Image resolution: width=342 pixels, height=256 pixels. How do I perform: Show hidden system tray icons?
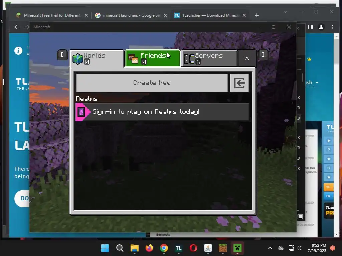click(270, 248)
